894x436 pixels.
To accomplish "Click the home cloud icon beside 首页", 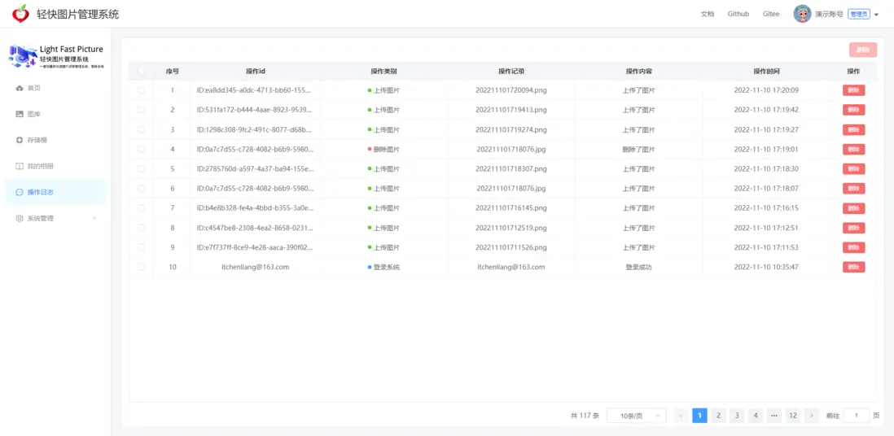I will [x=20, y=88].
